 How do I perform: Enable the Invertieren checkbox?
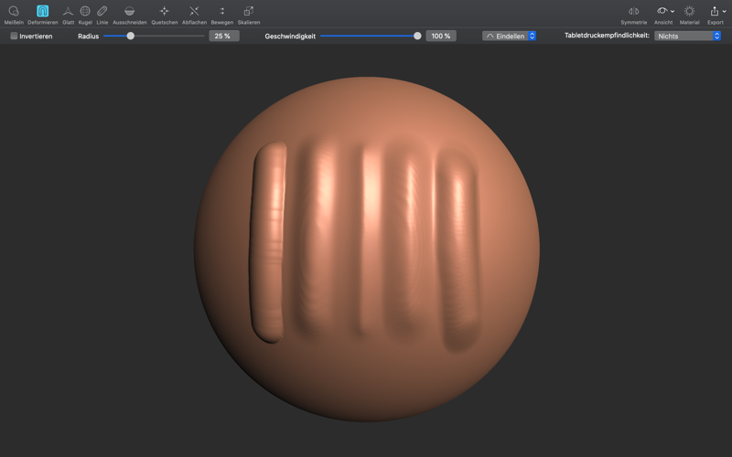[x=14, y=37]
